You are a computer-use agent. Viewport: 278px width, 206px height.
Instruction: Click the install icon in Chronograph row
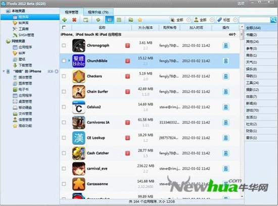click(x=226, y=45)
